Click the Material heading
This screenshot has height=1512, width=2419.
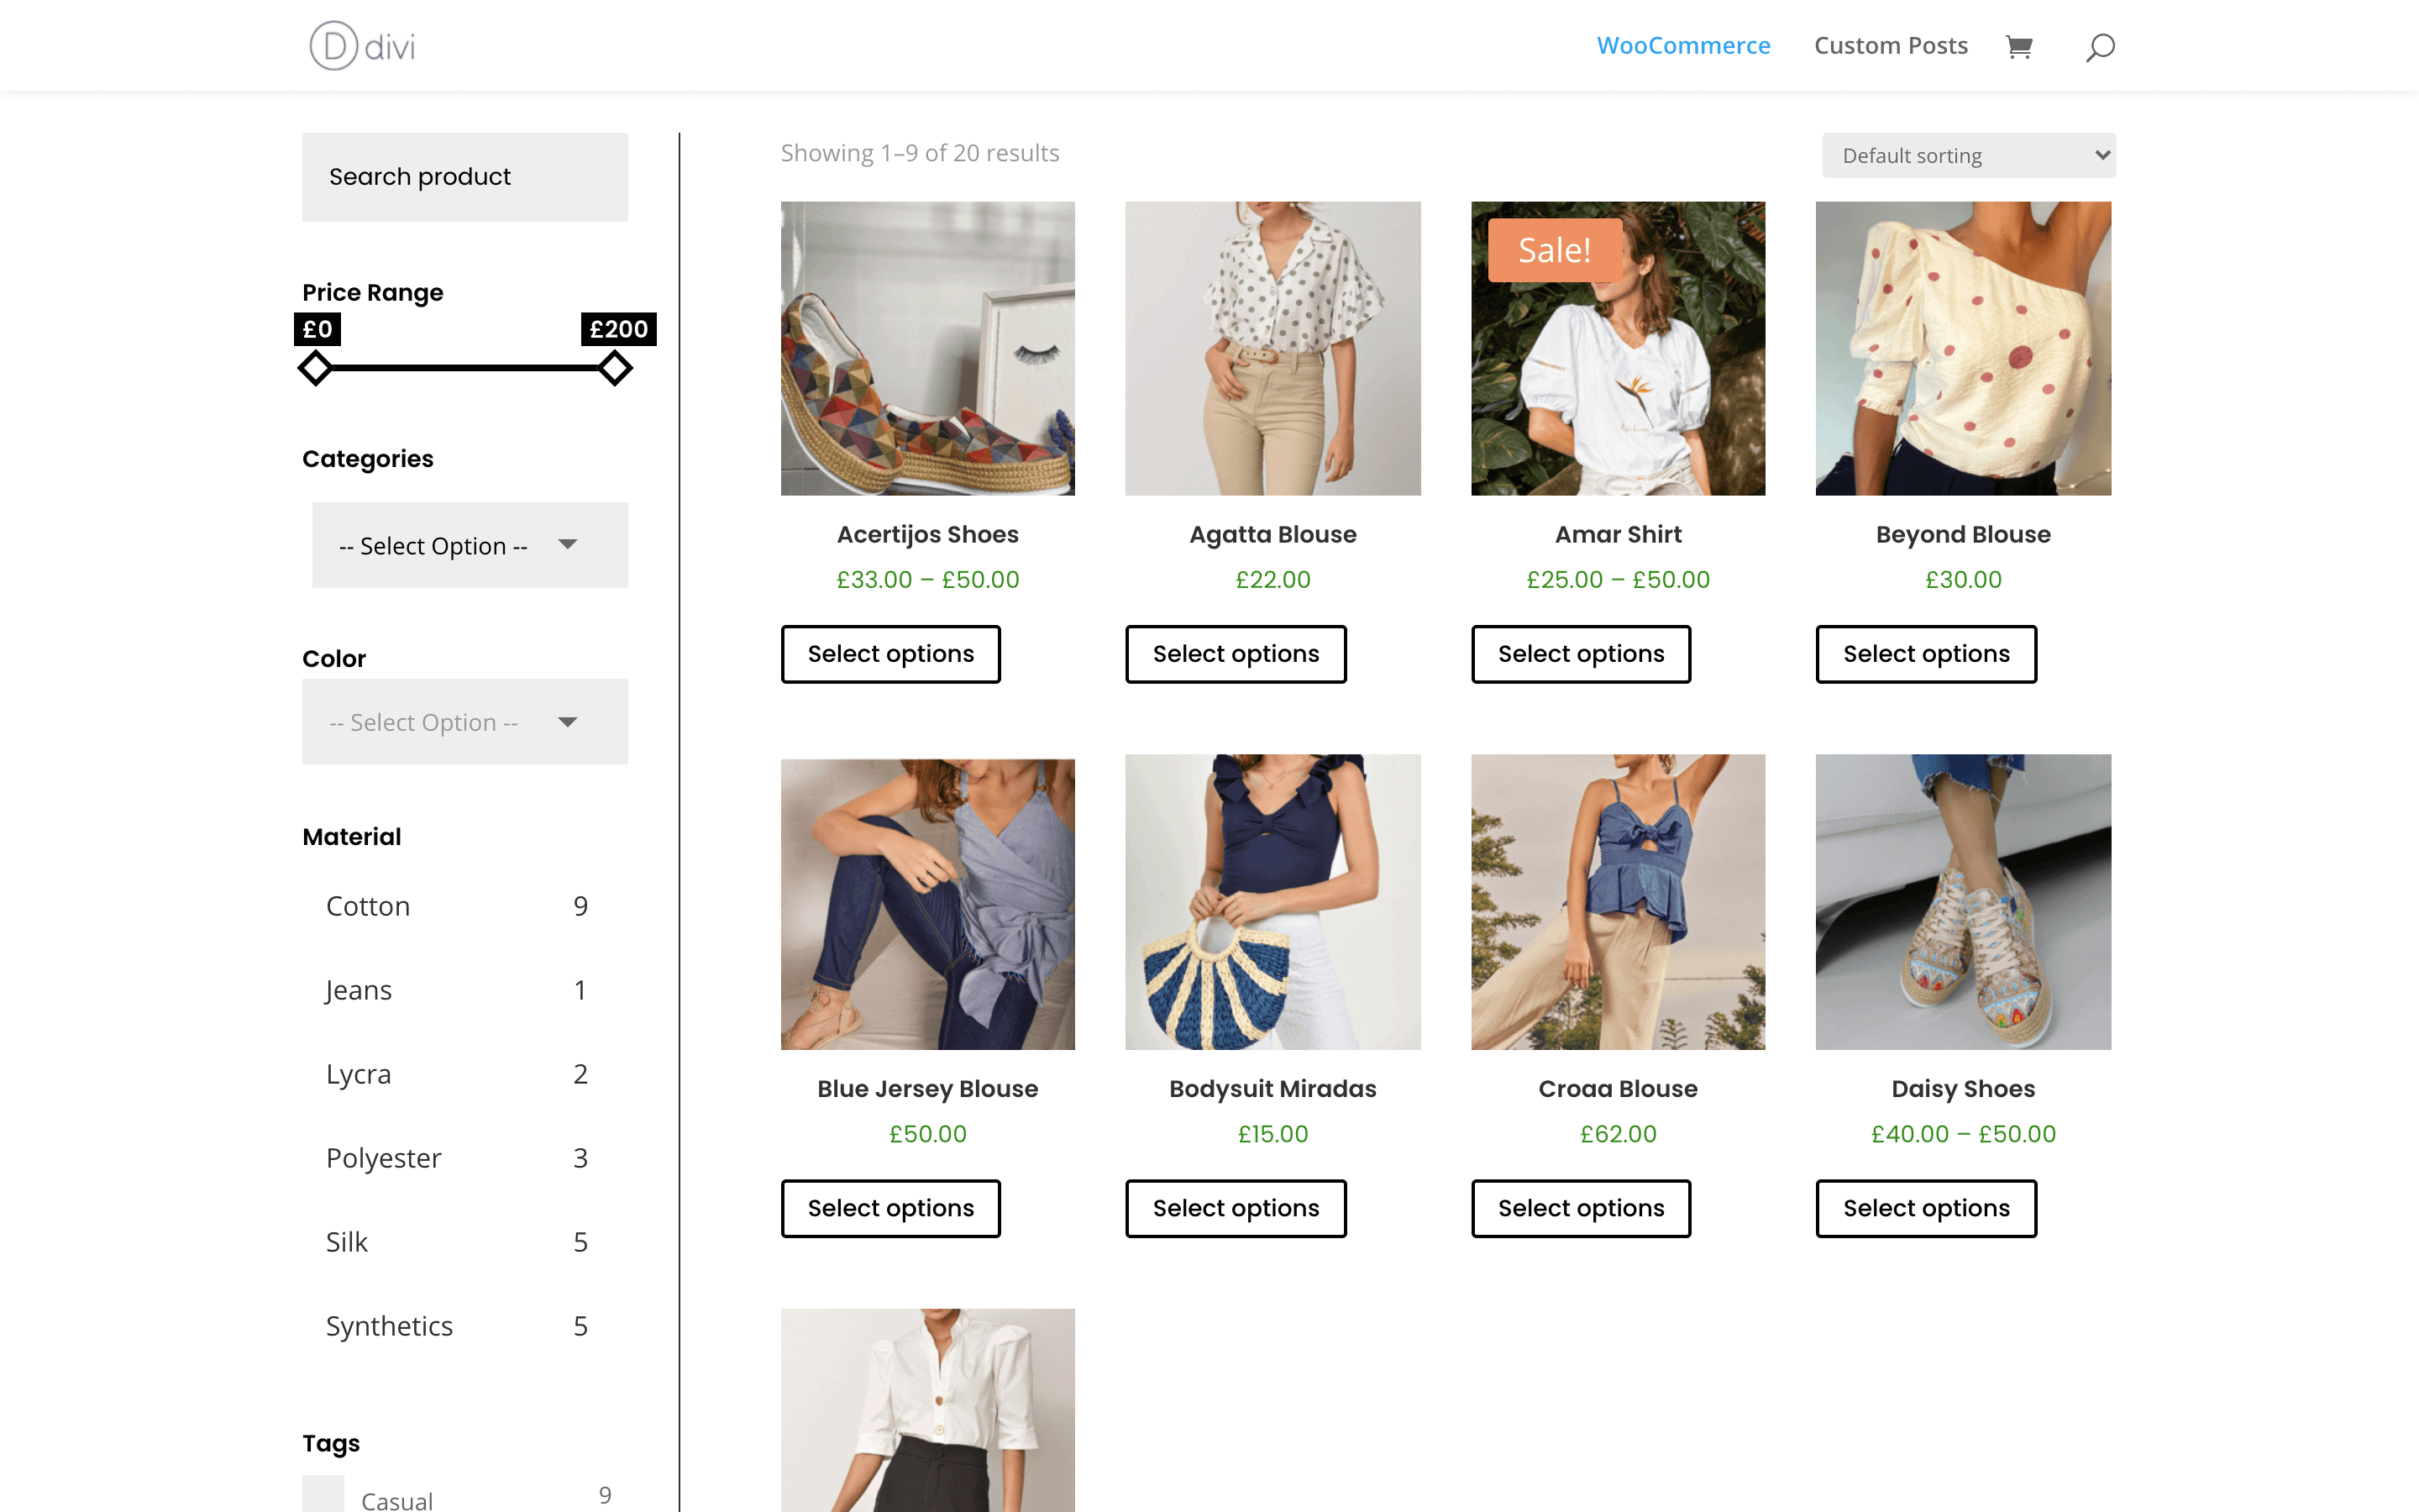click(x=351, y=837)
